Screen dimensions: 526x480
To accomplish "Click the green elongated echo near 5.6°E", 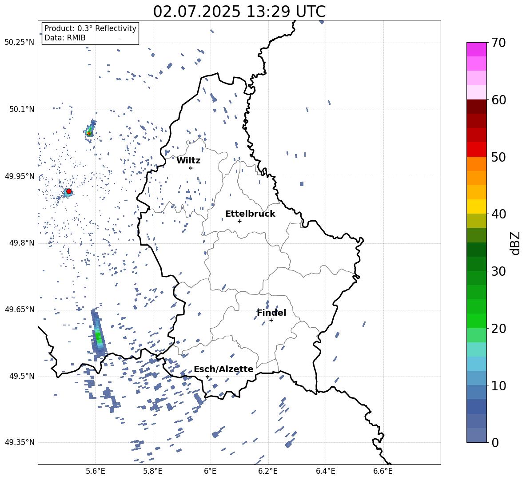I will pos(98,333).
